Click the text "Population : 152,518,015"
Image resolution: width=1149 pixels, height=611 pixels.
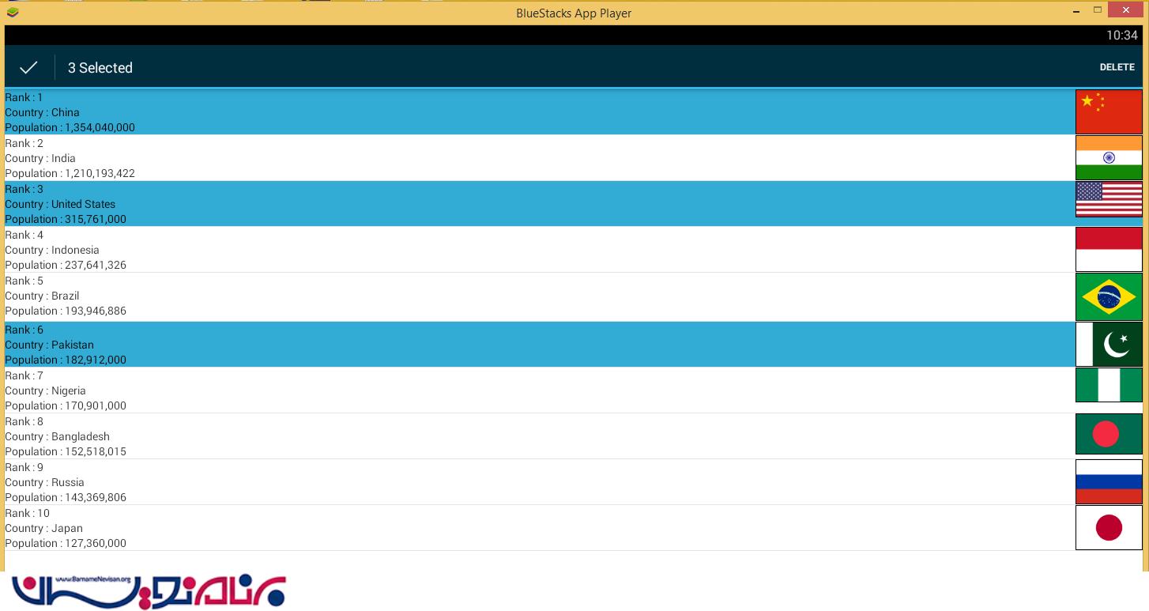(66, 451)
